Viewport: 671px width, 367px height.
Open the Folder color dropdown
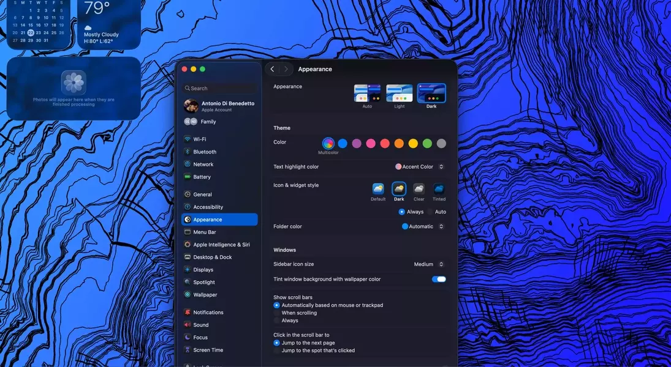(x=423, y=227)
